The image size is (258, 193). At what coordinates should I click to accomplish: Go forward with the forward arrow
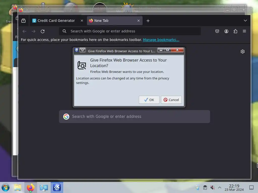pos(34,31)
